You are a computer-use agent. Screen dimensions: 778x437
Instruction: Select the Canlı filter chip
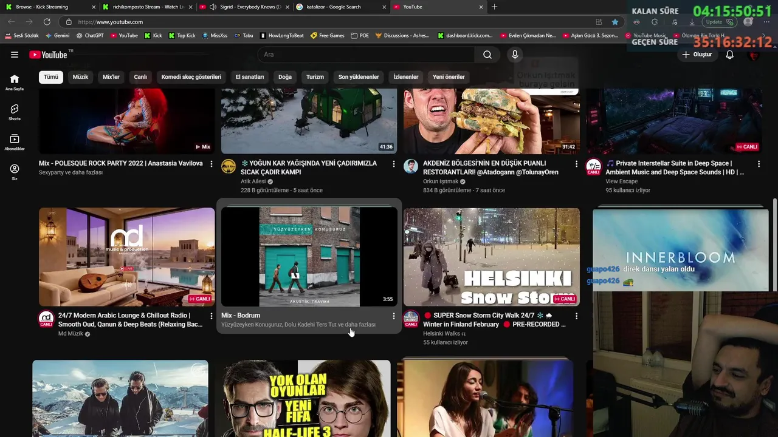point(140,77)
